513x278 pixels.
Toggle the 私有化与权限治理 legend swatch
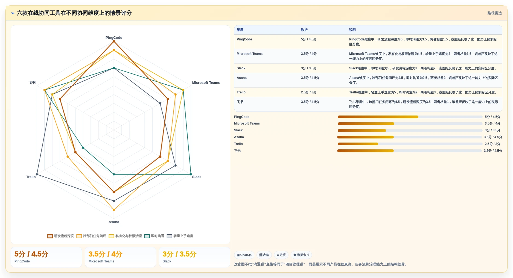point(111,236)
